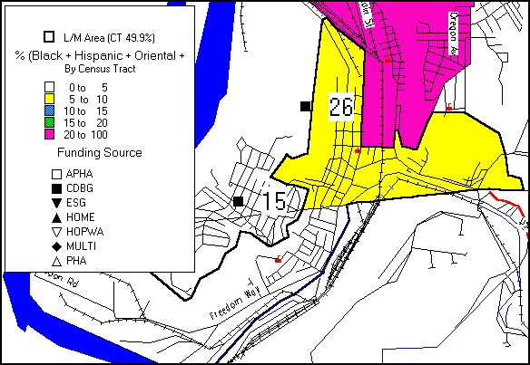Click the green 15 to 20 swatch

[49, 122]
